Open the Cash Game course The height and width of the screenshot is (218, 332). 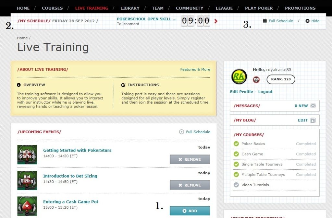[252, 154]
